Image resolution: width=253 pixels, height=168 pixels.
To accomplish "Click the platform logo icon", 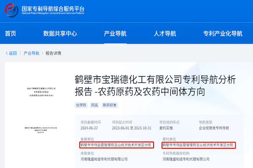I will tap(11, 10).
